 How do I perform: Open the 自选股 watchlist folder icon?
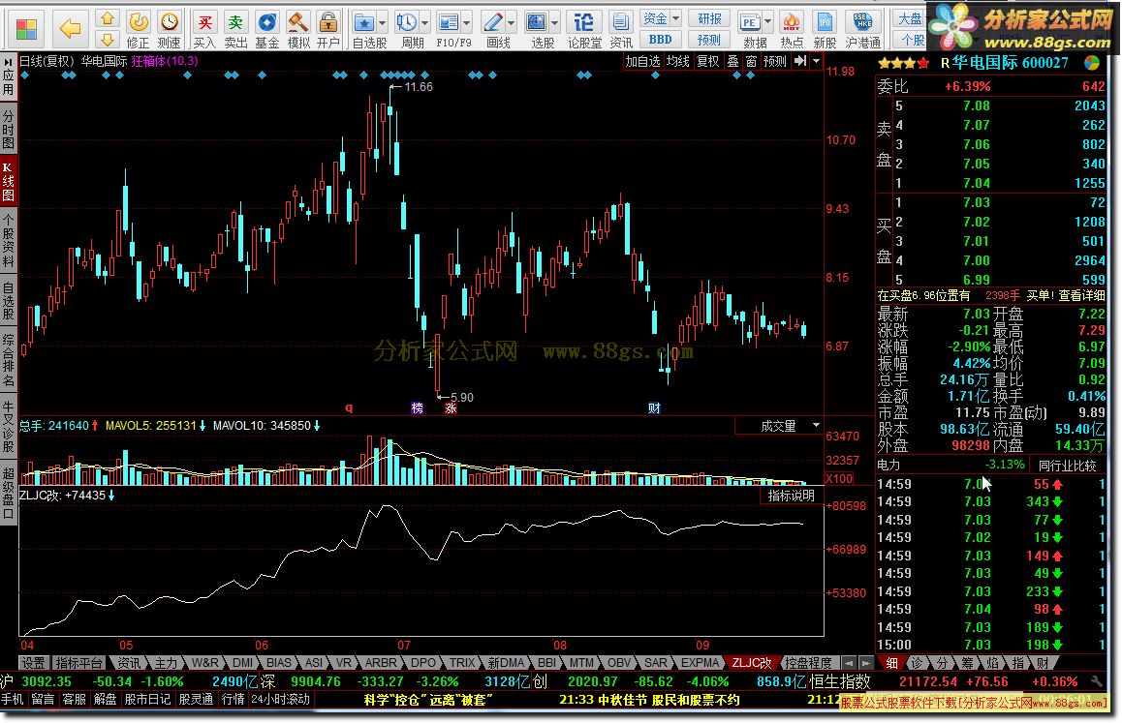point(363,23)
